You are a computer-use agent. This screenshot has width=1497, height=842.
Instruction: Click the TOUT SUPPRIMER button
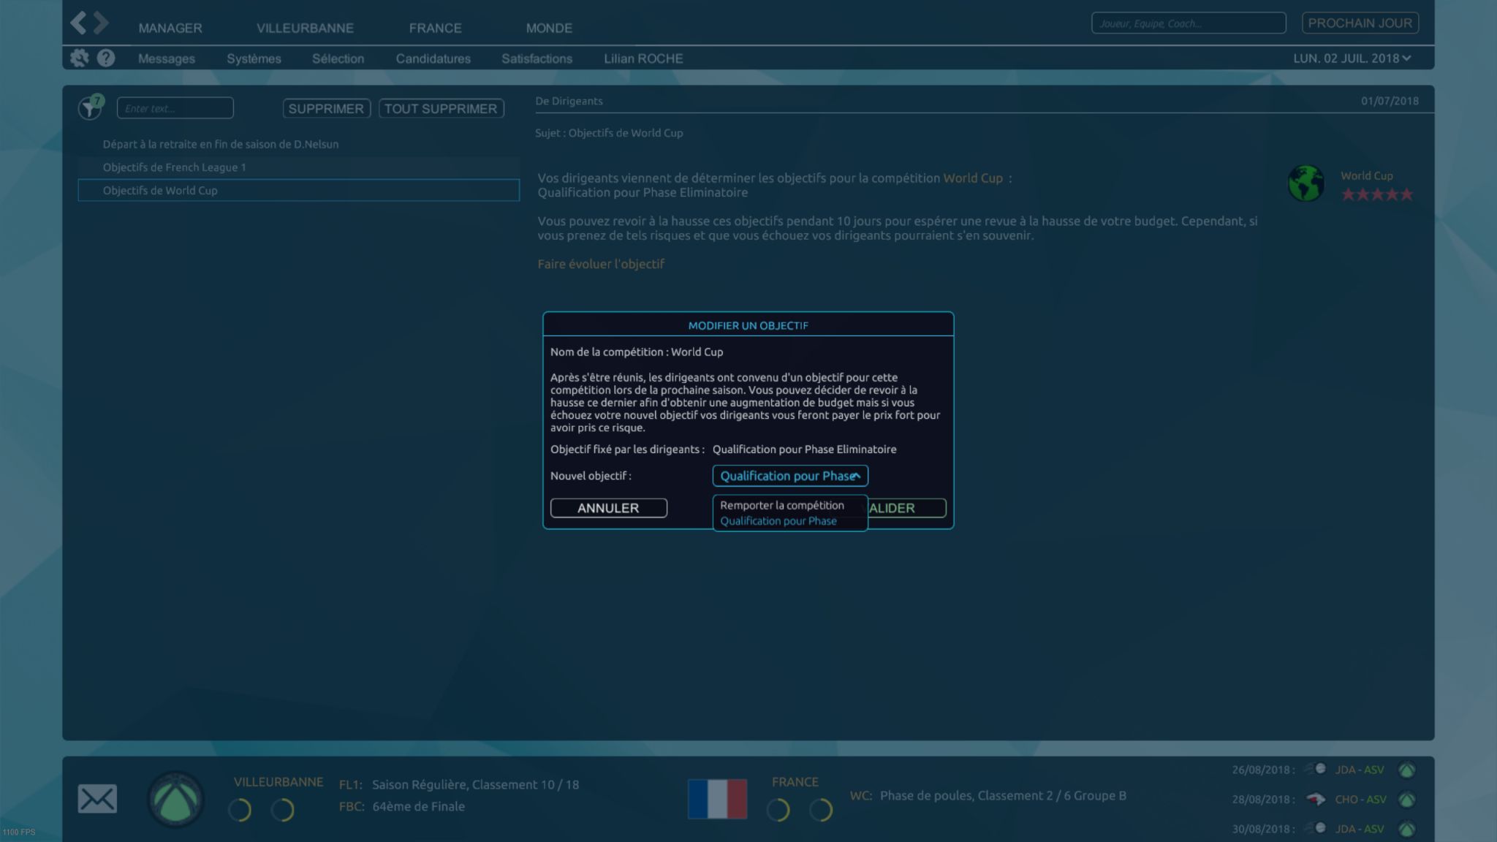[x=441, y=108]
